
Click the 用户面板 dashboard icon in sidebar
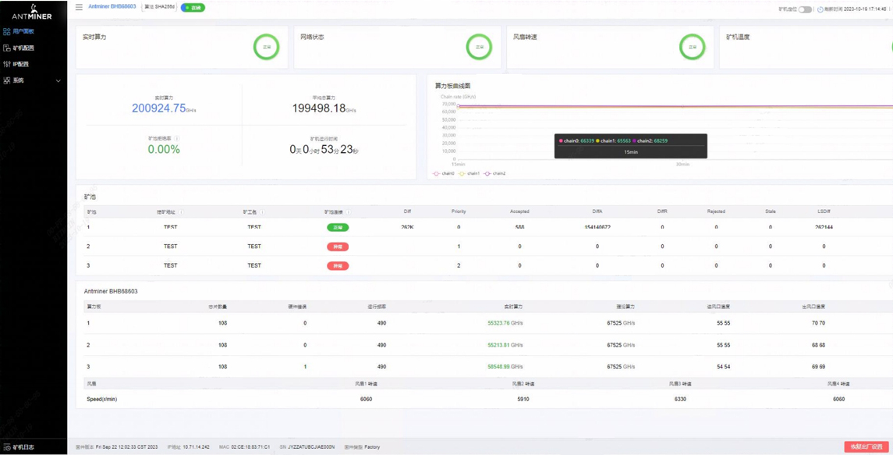point(5,31)
